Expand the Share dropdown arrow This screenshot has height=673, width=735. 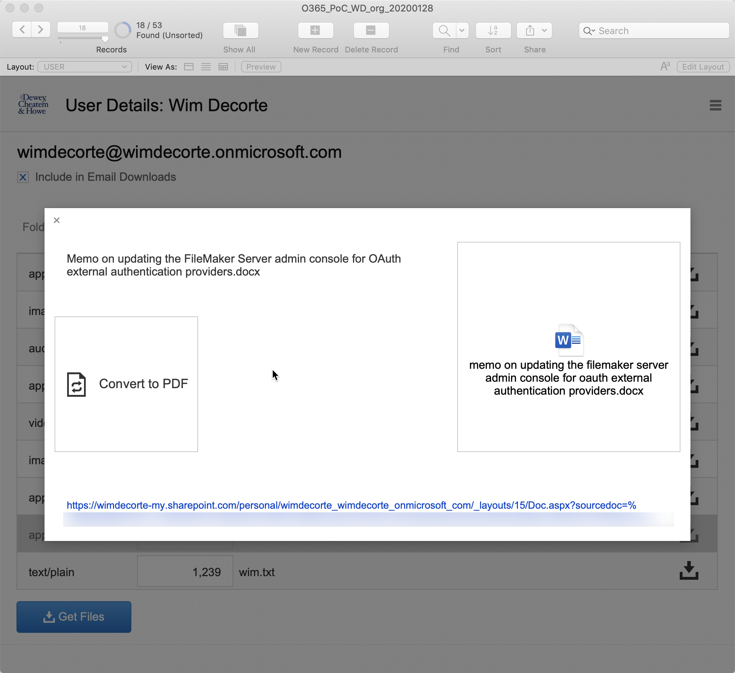pos(544,30)
